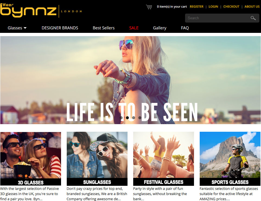Open the FESTIVAL GLASSES category thumbnail
The height and width of the screenshot is (201, 261).
(x=163, y=159)
